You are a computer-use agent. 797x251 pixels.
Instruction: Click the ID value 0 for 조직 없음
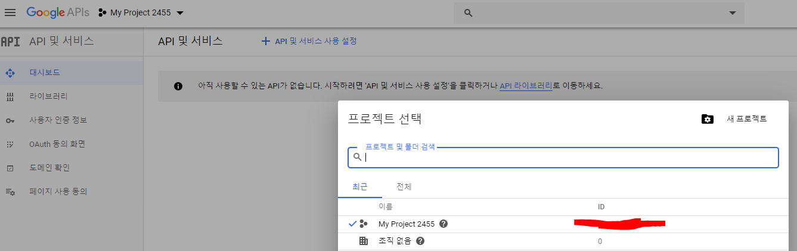600,241
